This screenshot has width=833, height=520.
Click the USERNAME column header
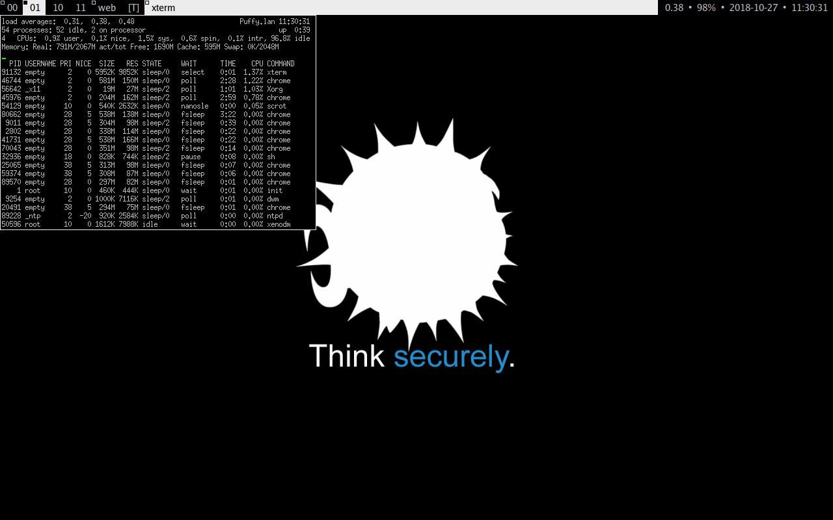pos(40,64)
